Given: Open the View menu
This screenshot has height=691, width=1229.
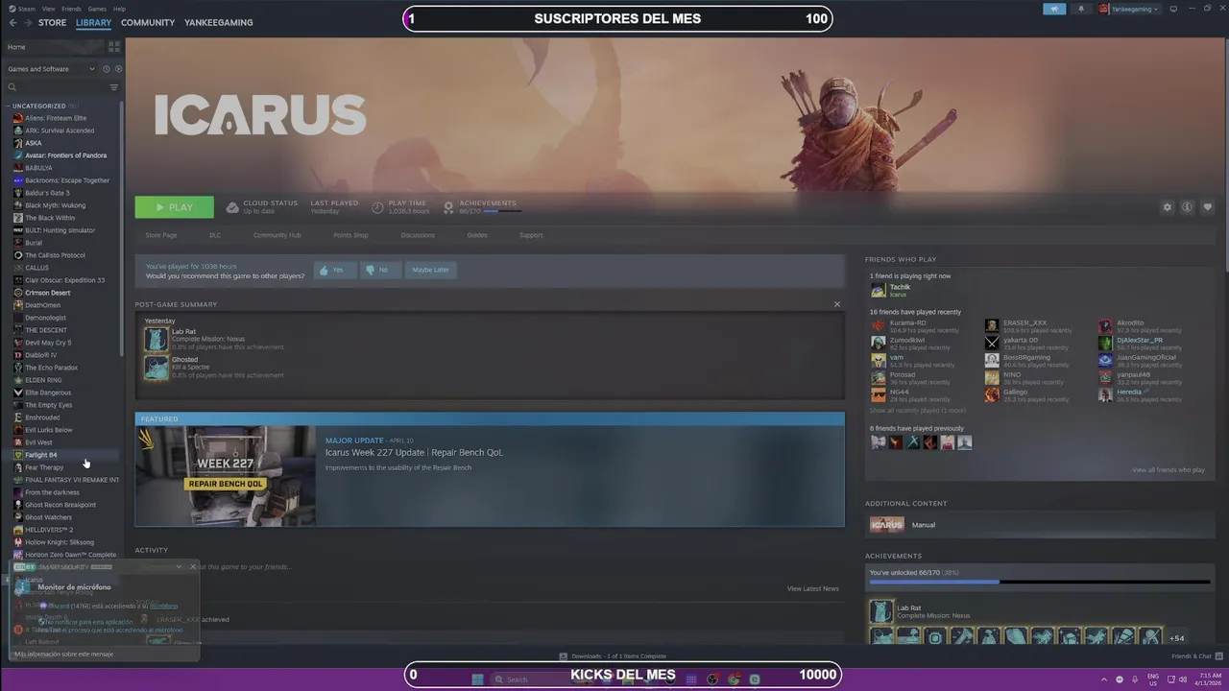Looking at the screenshot, I should click(x=48, y=9).
